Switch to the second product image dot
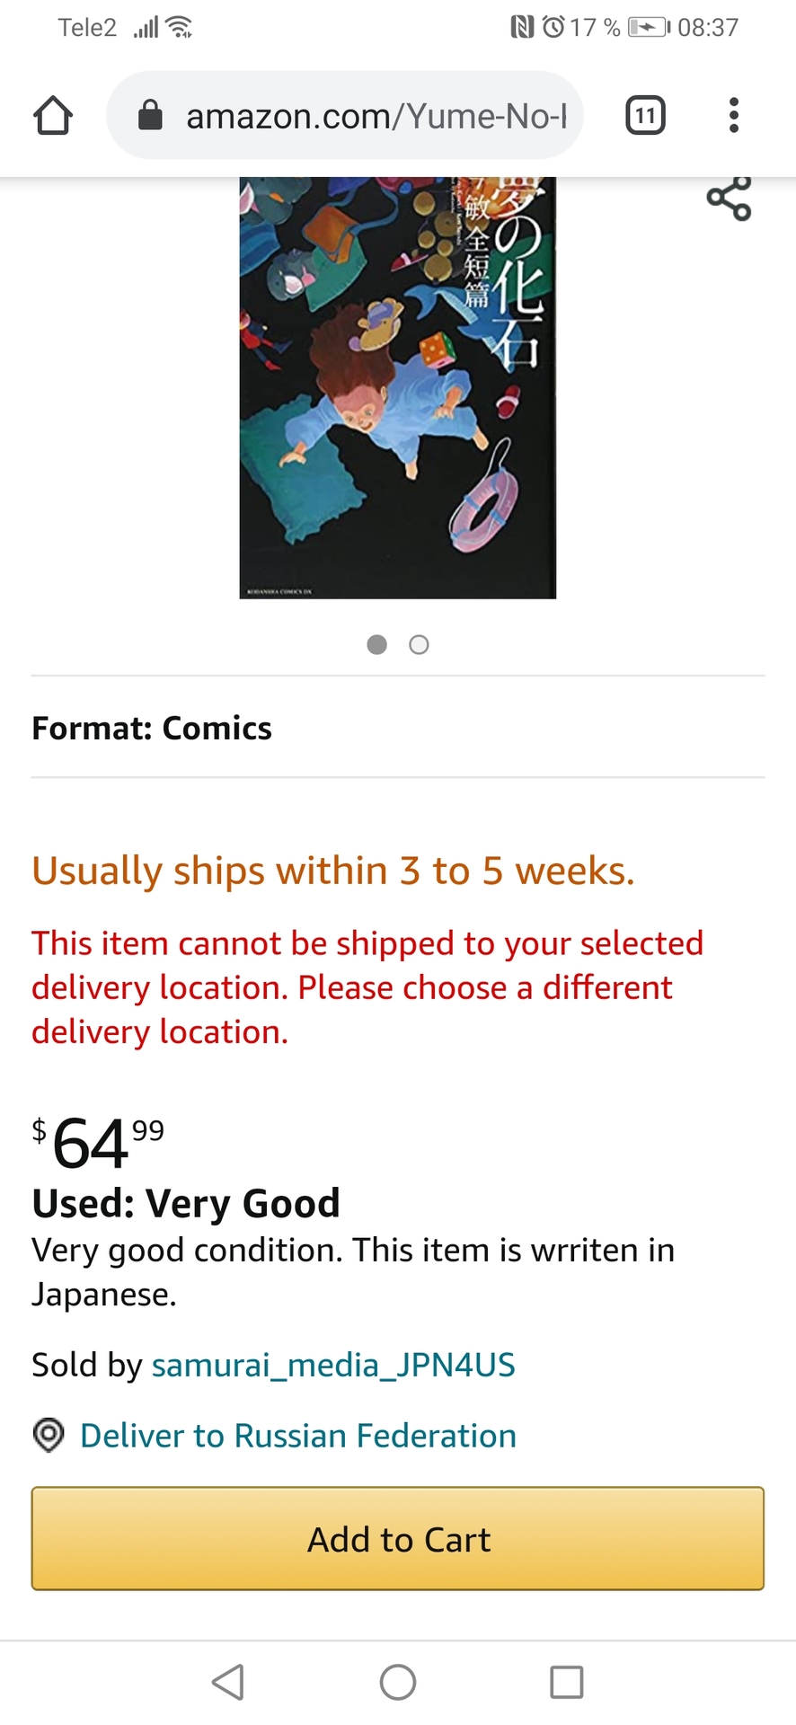 pos(419,644)
